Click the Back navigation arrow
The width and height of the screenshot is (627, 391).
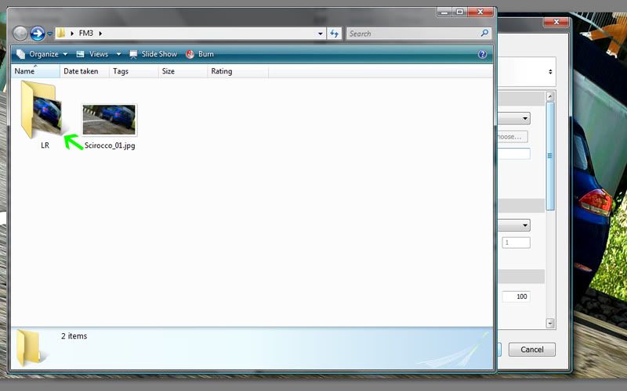click(20, 34)
